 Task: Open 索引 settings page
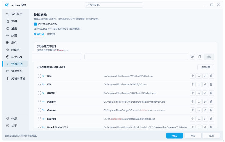click(x=15, y=21)
